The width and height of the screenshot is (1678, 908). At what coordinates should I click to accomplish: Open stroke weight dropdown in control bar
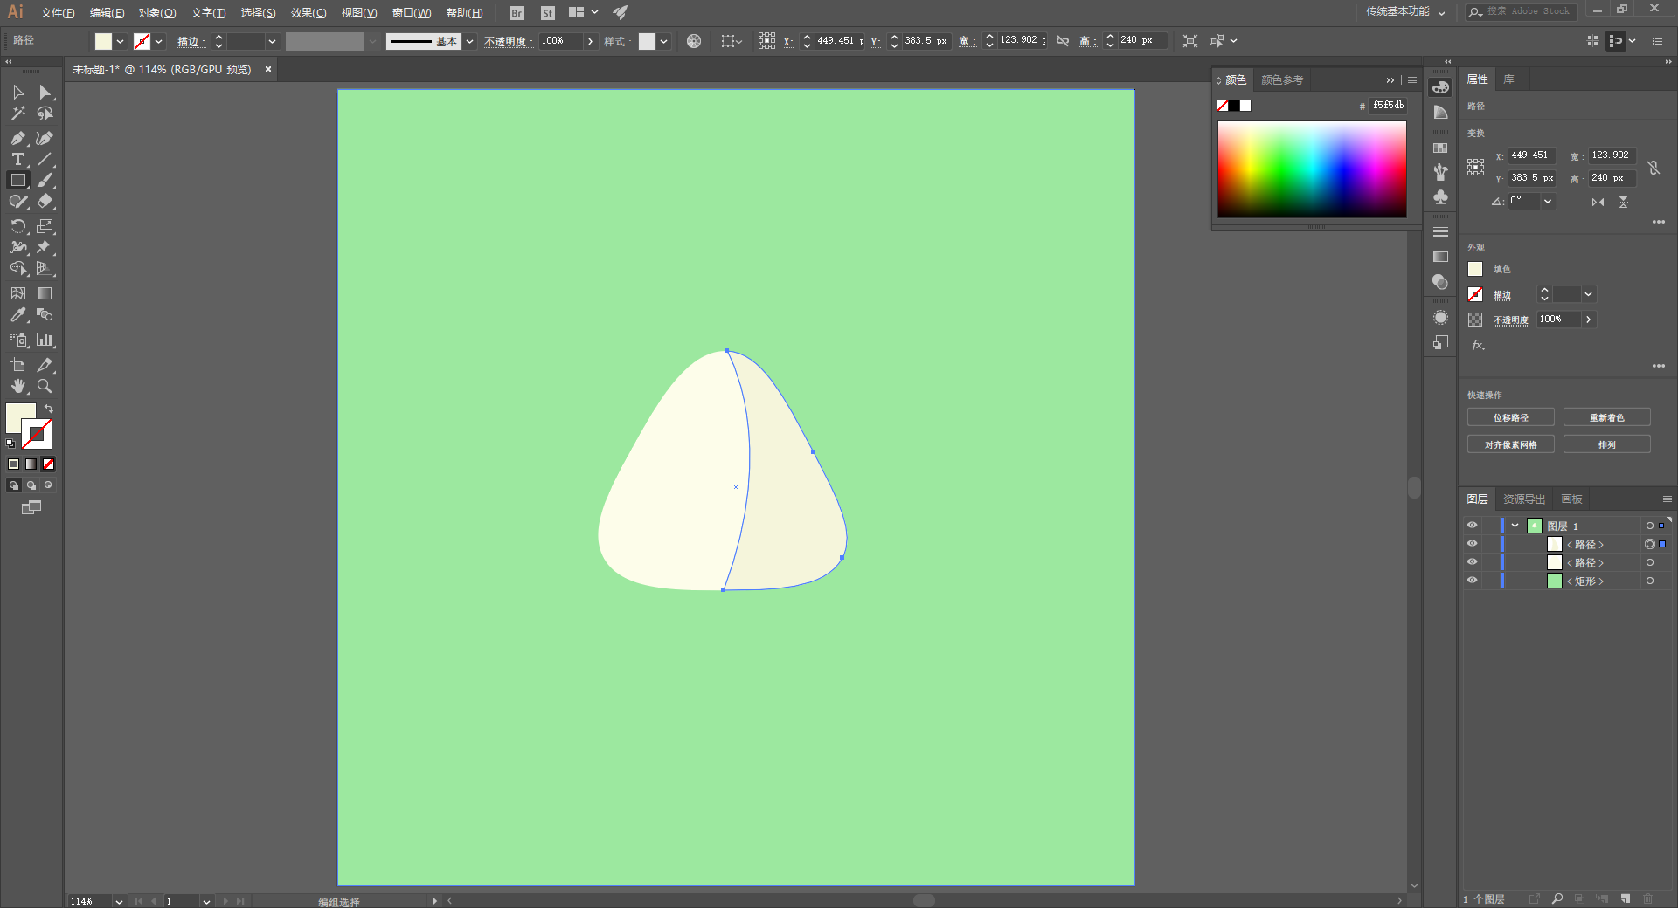(272, 41)
